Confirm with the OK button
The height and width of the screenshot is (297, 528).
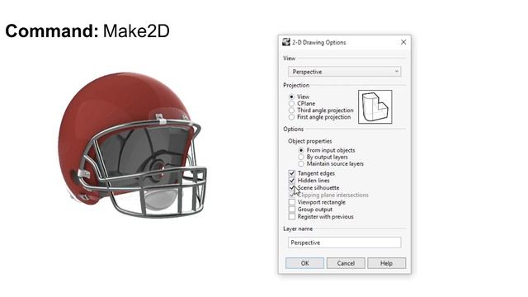(x=304, y=263)
